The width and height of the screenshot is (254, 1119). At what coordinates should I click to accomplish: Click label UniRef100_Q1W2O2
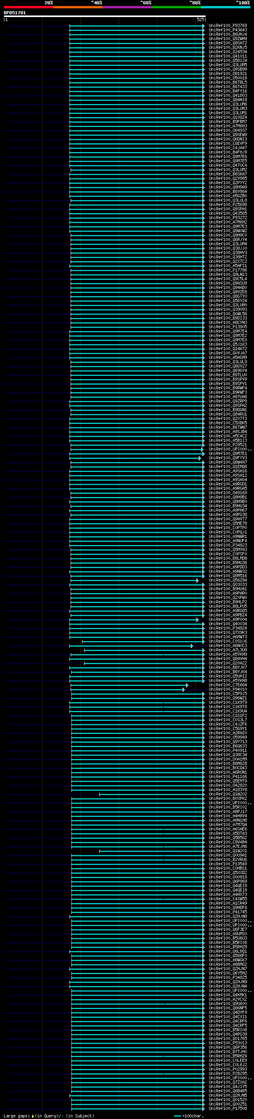[x=227, y=795]
